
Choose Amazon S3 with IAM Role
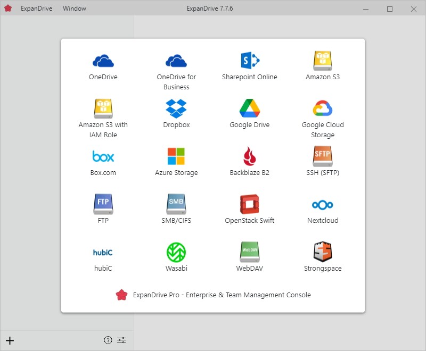[103, 108]
